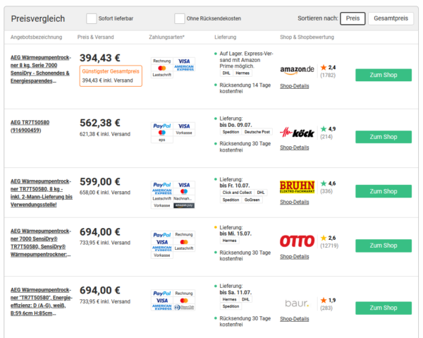Open Zum Shop for amazon.de offer
The image size is (423, 338).
(x=384, y=75)
